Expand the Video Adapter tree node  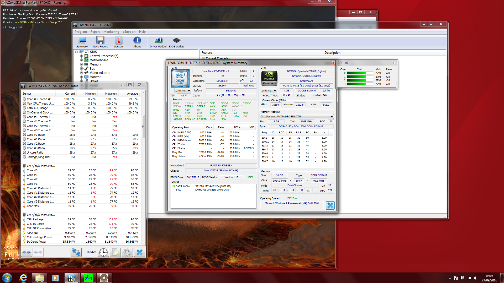click(81, 73)
